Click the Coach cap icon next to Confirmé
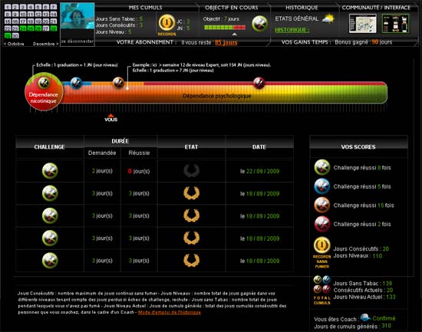Image resolution: width=422 pixels, height=332 pixels. coord(365,317)
